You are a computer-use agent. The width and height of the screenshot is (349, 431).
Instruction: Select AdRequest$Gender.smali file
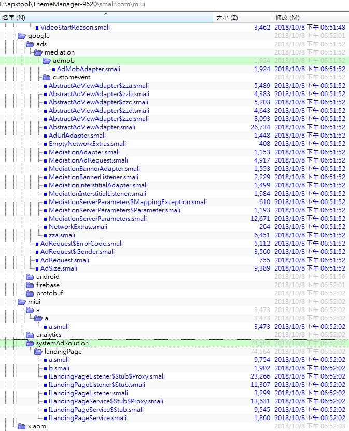(77, 251)
